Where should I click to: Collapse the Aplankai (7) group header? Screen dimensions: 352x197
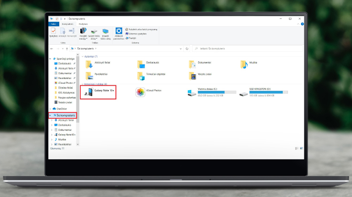click(x=82, y=56)
